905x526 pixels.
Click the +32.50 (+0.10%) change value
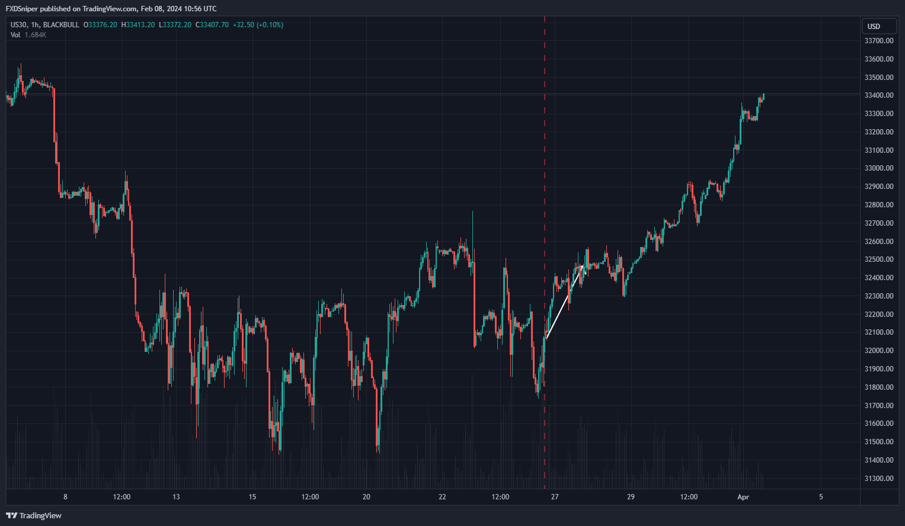pos(258,25)
